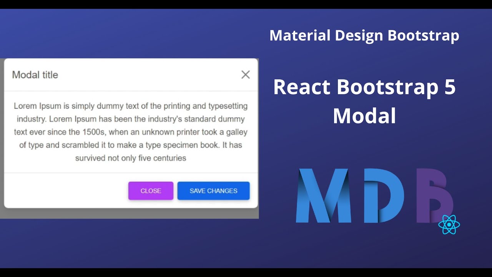The height and width of the screenshot is (277, 492).
Task: Click the 'Material Design Bootstrap' heading
Action: tap(364, 35)
